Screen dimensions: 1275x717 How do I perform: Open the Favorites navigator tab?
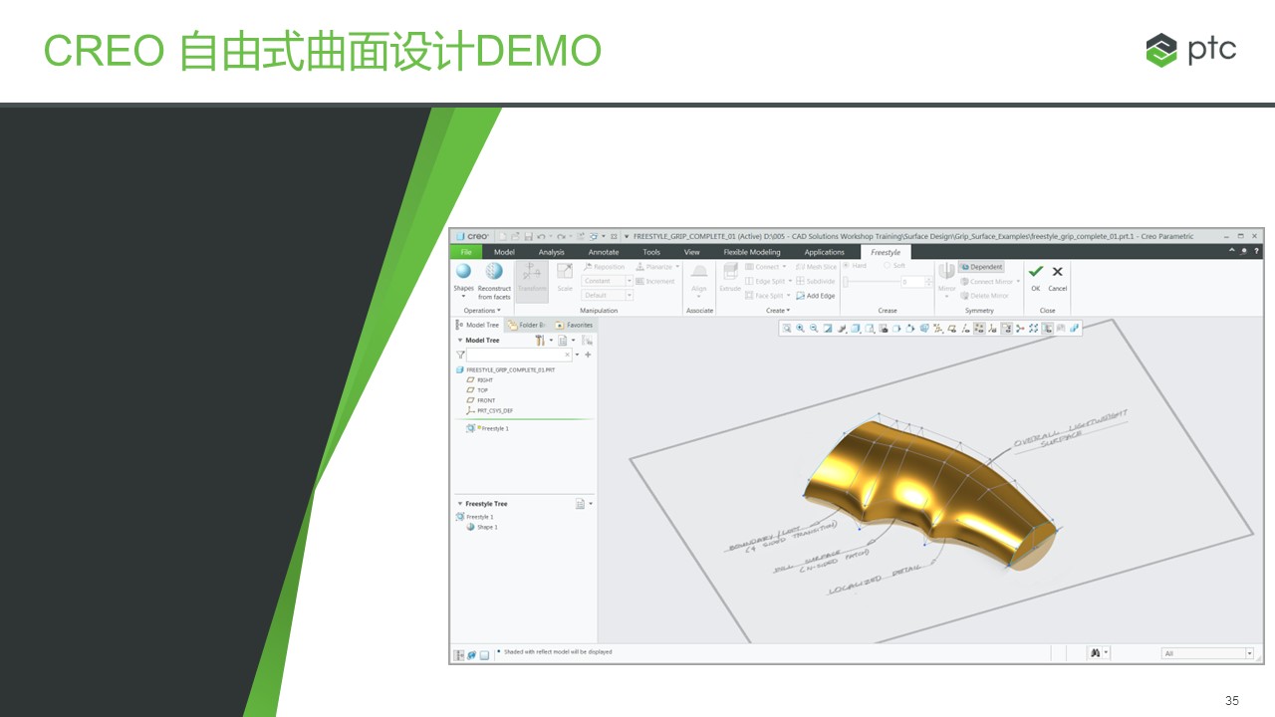pos(574,325)
